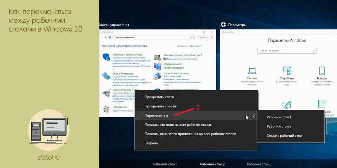Open Система laptop icon in Settings
This screenshot has height=168, width=337.
(x=252, y=71)
